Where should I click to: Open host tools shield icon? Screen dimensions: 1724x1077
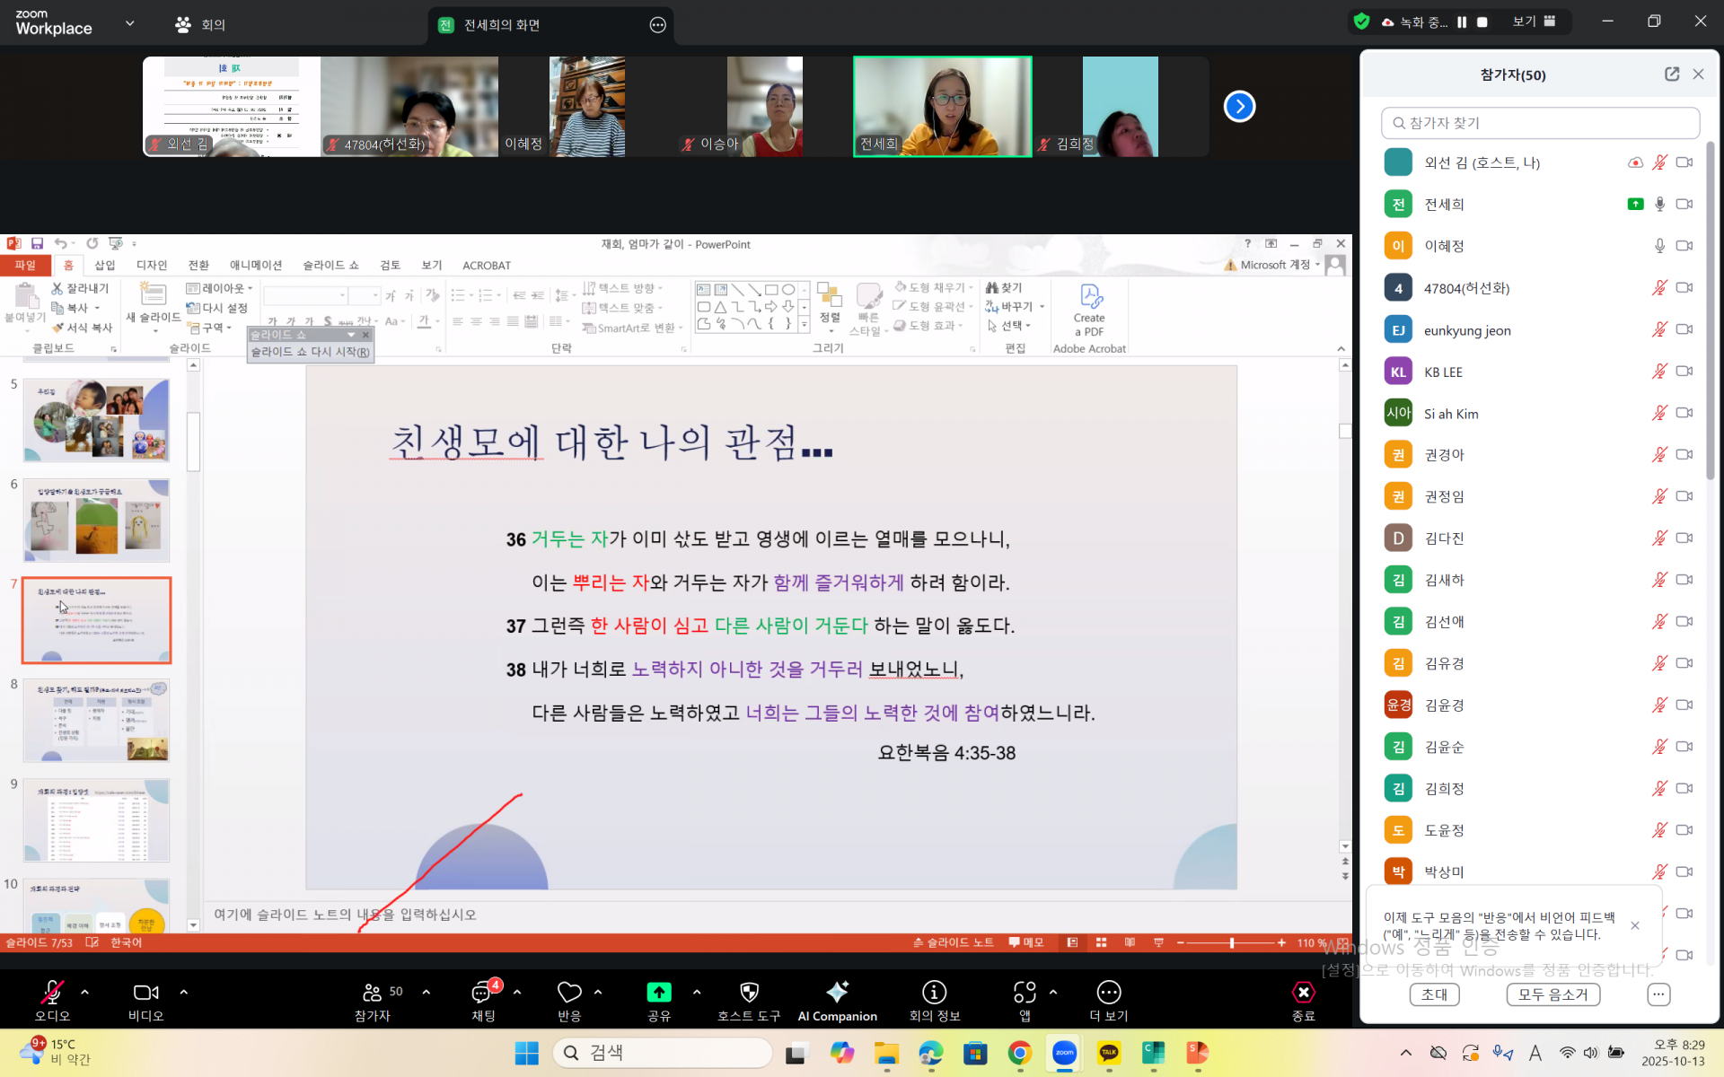(x=749, y=993)
